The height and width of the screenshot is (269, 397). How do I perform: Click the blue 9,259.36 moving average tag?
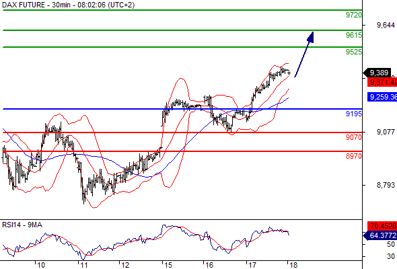(382, 97)
